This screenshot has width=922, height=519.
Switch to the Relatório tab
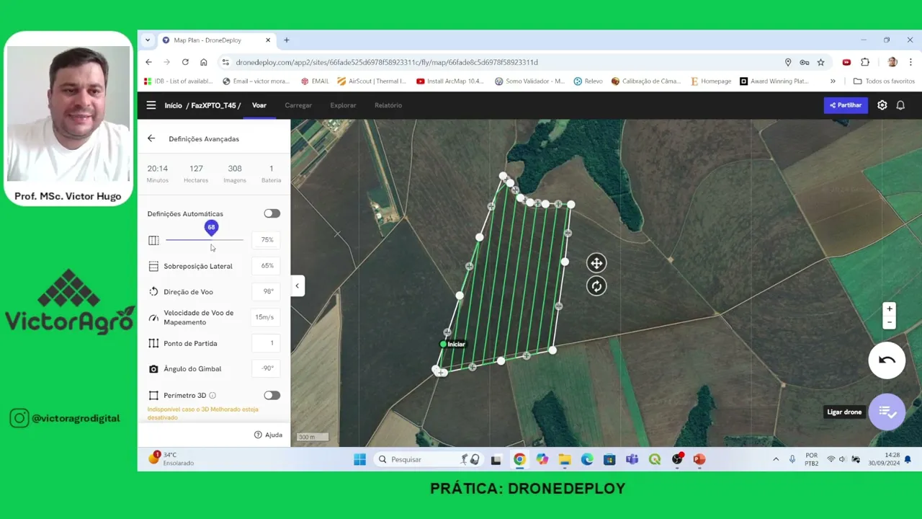pyautogui.click(x=388, y=105)
